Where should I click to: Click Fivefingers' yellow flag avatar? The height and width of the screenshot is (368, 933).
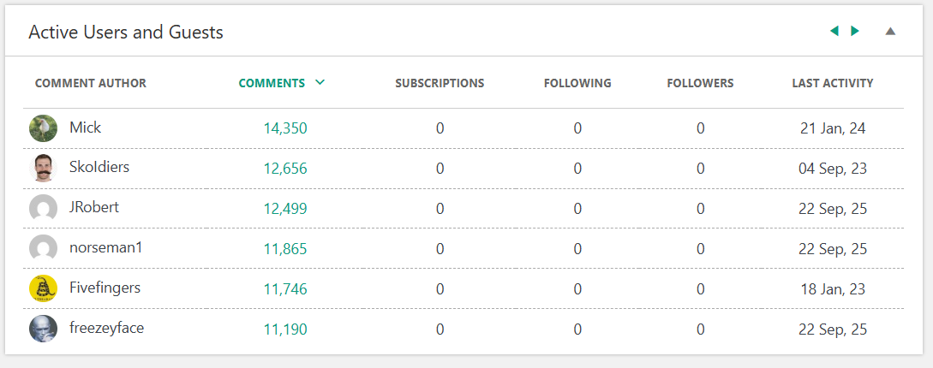pyautogui.click(x=43, y=289)
